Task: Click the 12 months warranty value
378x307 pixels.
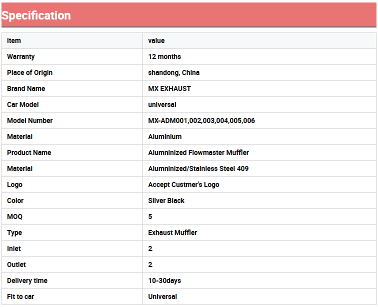Action: [x=164, y=56]
